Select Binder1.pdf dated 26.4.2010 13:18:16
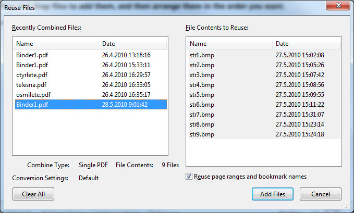Image resolution: width=354 pixels, height=213 pixels. tap(32, 55)
